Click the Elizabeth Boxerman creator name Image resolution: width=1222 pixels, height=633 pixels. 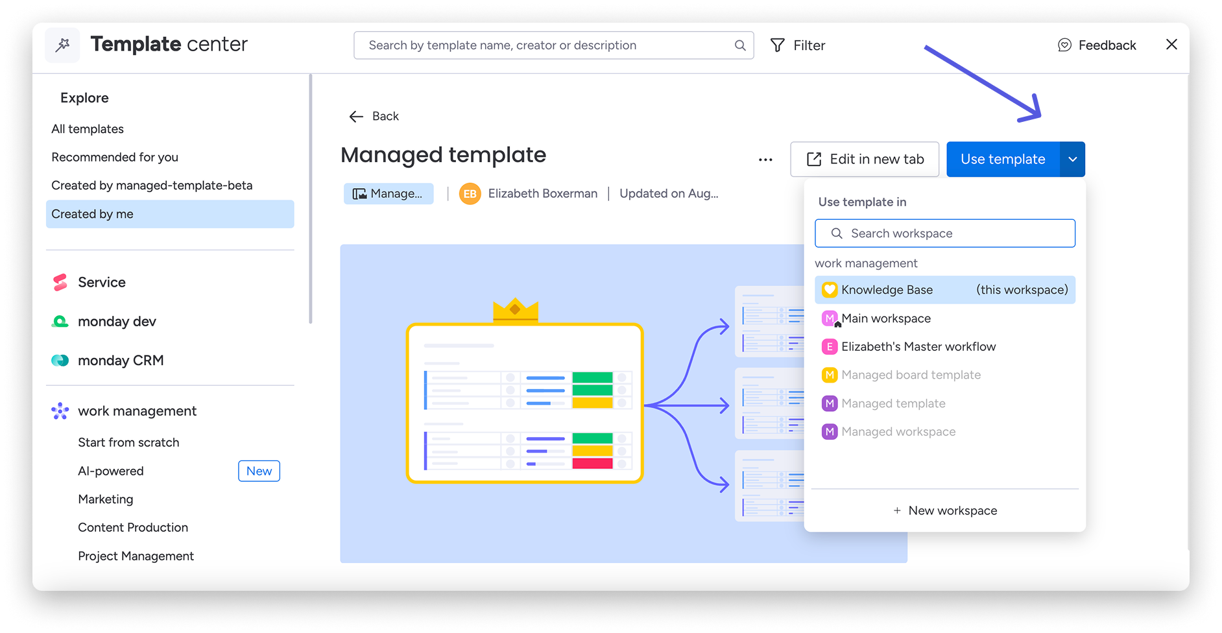point(543,193)
